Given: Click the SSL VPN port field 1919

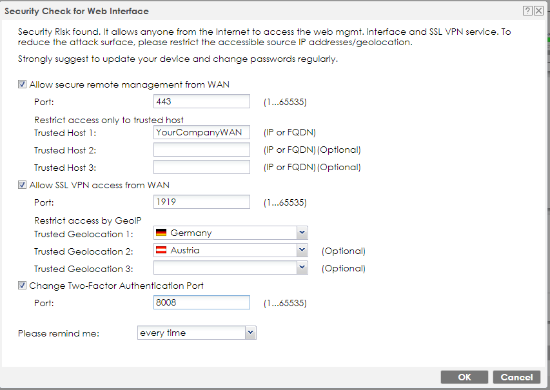Looking at the screenshot, I should (202, 202).
